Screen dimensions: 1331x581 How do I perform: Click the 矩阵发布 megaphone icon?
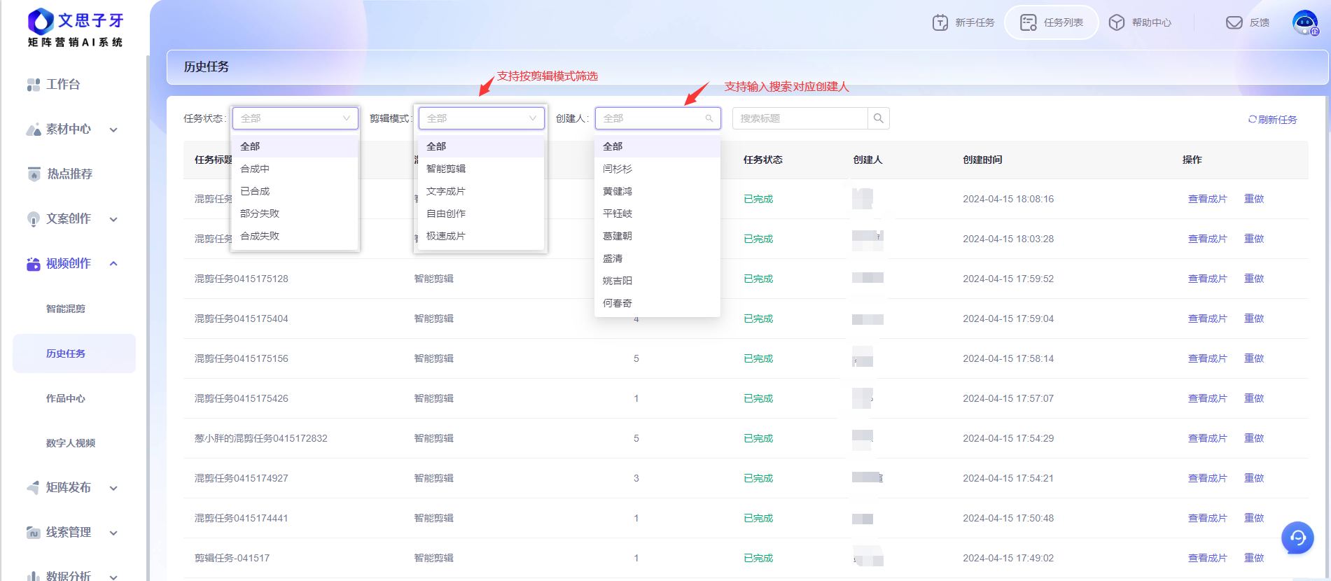[x=33, y=487]
